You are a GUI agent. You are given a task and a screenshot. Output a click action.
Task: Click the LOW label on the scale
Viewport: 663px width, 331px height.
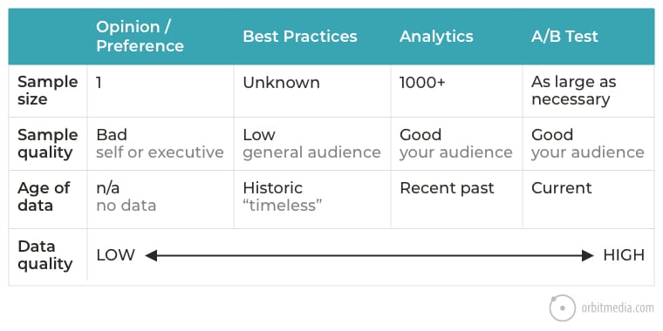pyautogui.click(x=116, y=255)
